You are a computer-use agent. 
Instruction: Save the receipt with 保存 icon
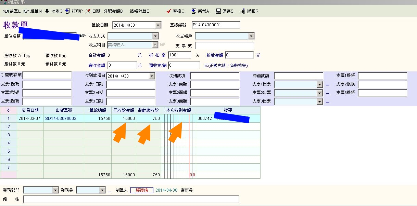[x=218, y=11]
